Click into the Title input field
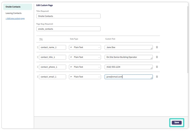Image resolution: width=190 pixels, height=131 pixels. tap(68, 16)
